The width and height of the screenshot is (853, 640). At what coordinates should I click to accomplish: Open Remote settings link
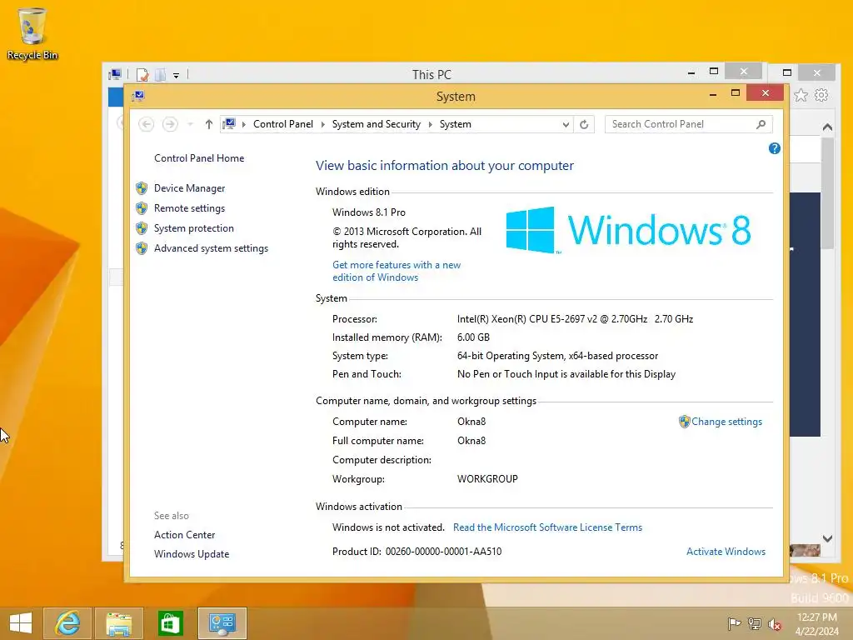(x=189, y=208)
